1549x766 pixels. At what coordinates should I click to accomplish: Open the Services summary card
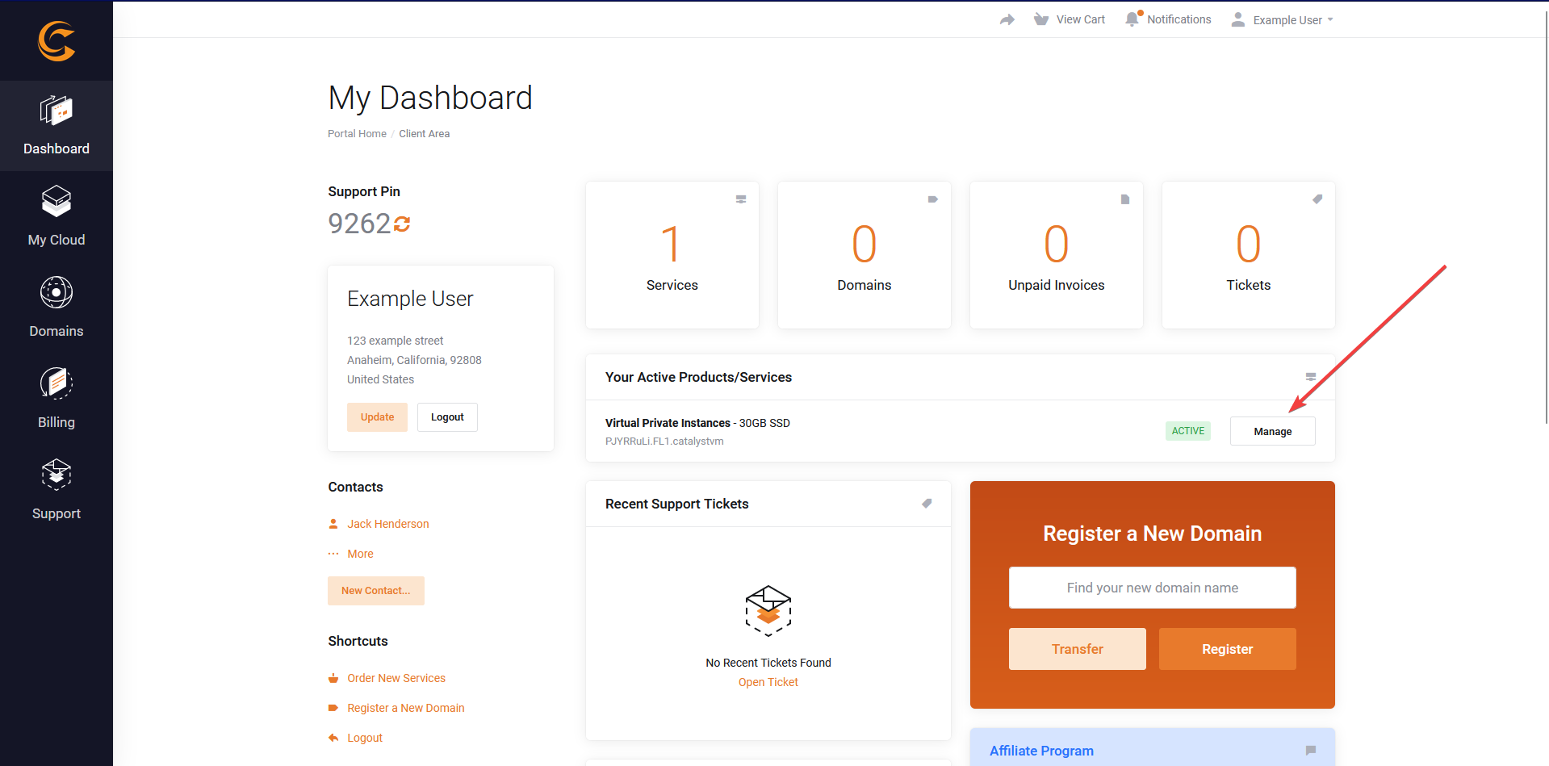[672, 255]
